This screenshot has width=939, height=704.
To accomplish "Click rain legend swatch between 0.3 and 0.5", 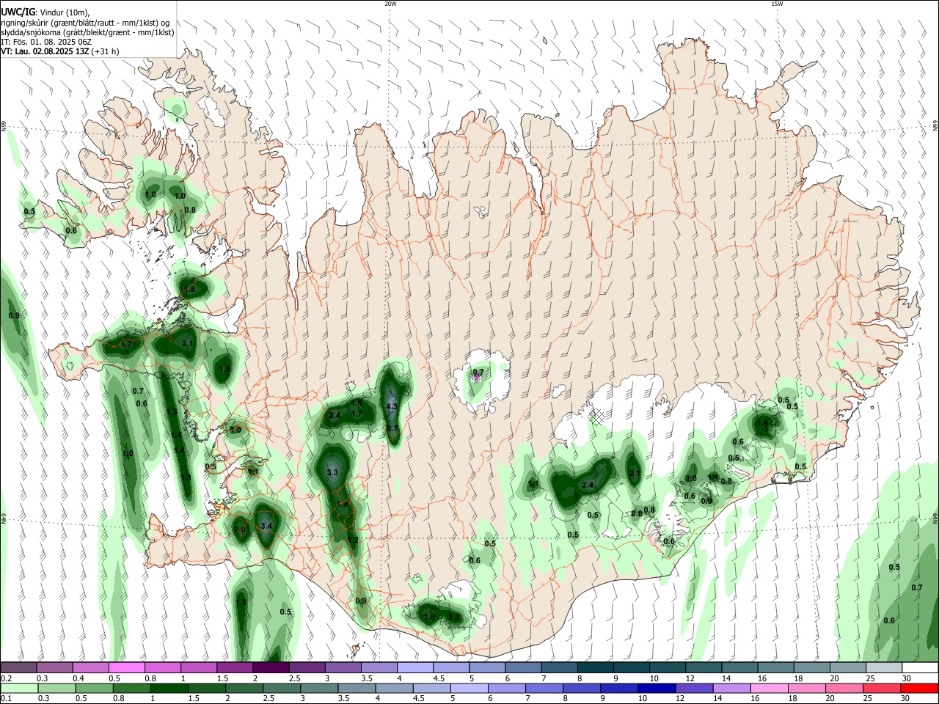I will (57, 689).
